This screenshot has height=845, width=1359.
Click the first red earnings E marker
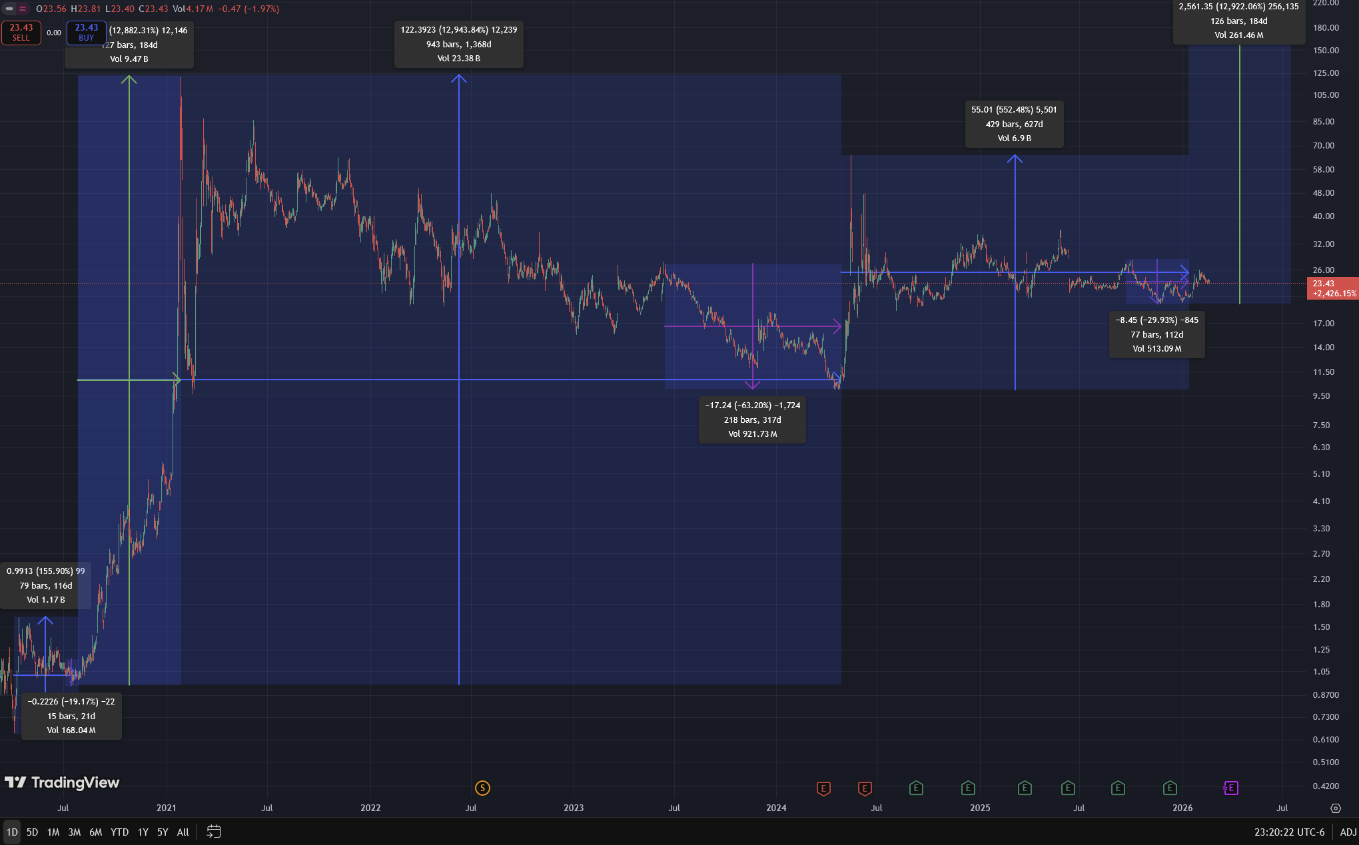(823, 788)
